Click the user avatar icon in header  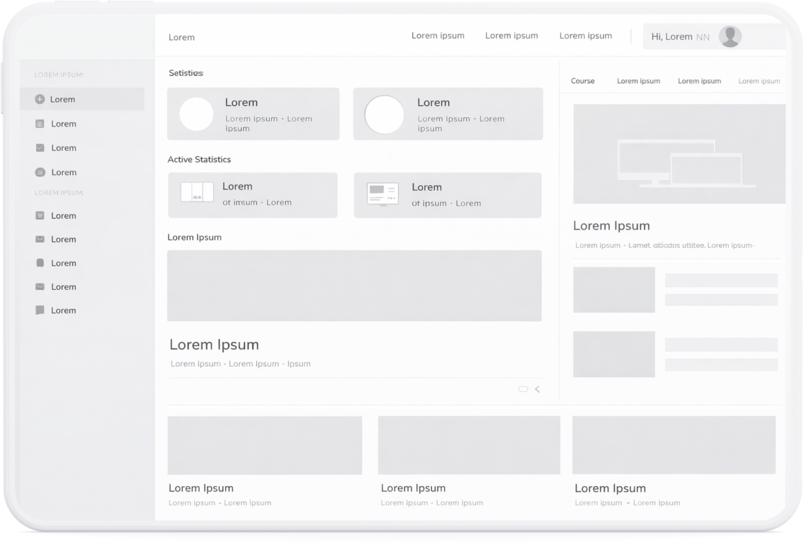[730, 36]
